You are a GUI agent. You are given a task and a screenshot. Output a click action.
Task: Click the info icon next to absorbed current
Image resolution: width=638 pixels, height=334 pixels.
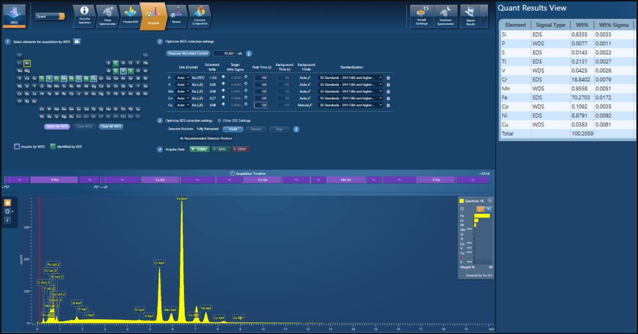point(248,54)
